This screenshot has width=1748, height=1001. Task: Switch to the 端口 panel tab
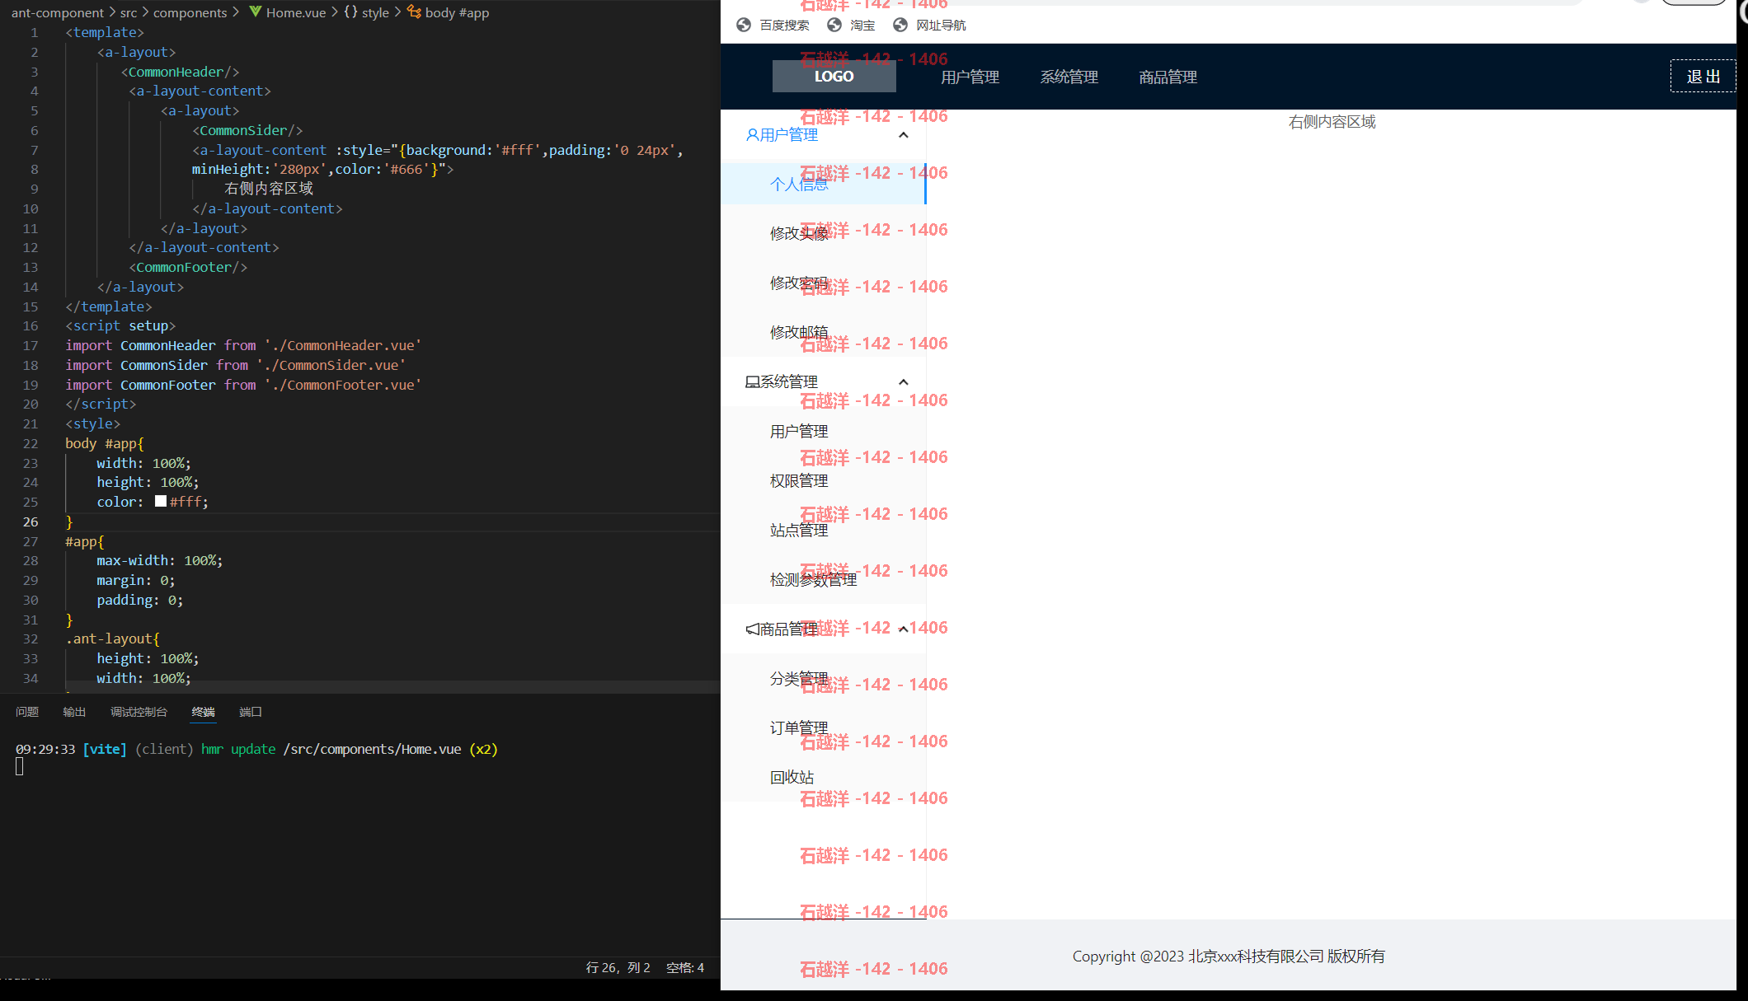(251, 712)
